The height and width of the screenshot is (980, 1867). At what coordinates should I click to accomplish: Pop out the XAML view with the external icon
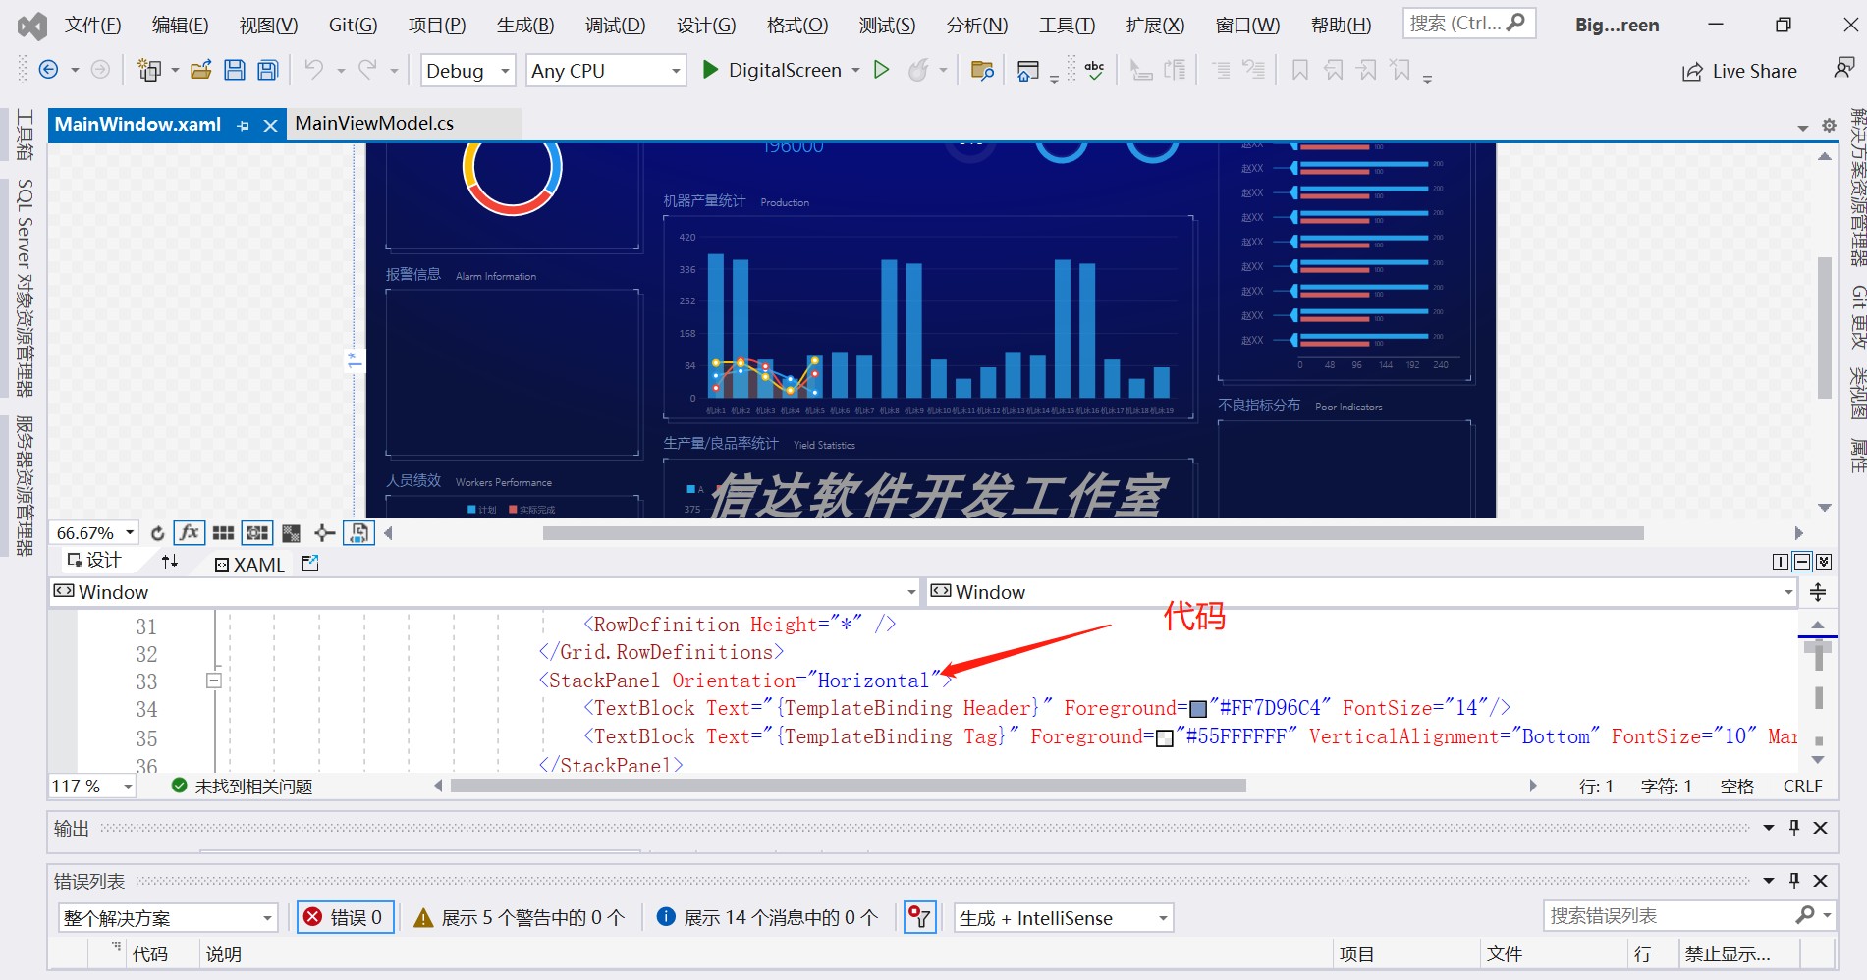[310, 563]
